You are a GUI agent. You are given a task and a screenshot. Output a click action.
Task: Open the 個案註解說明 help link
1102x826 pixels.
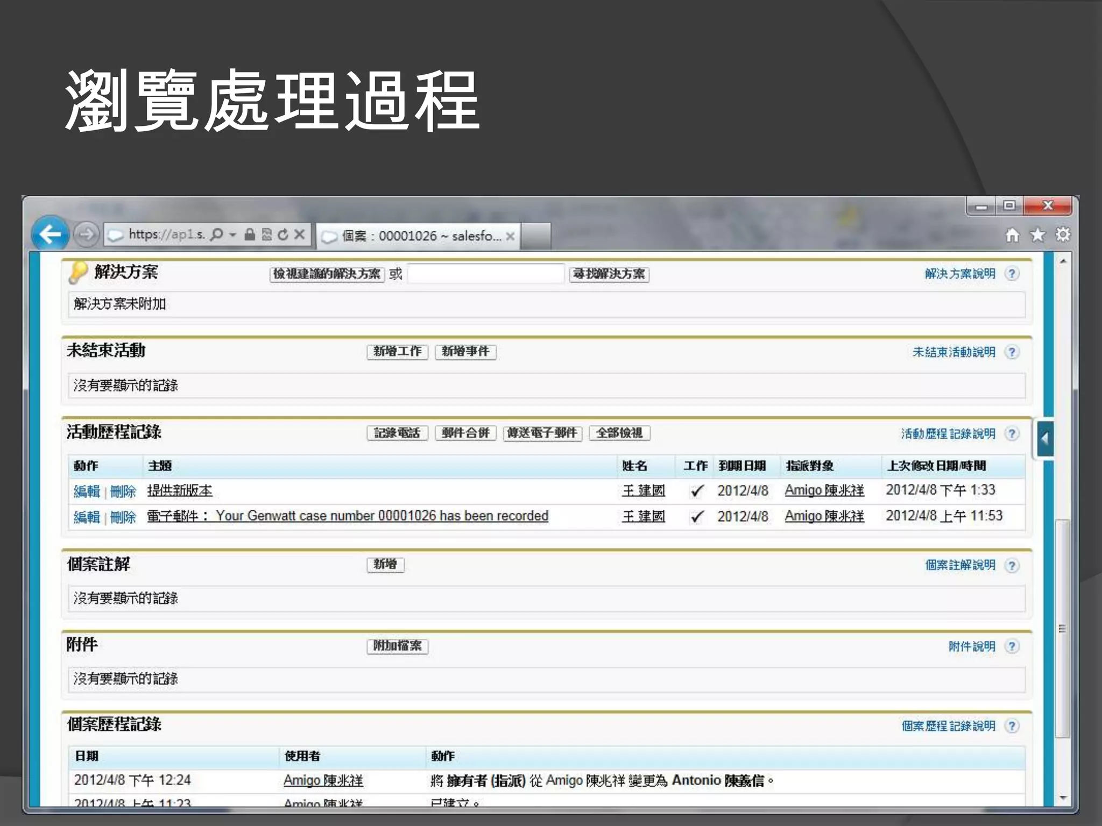(960, 565)
